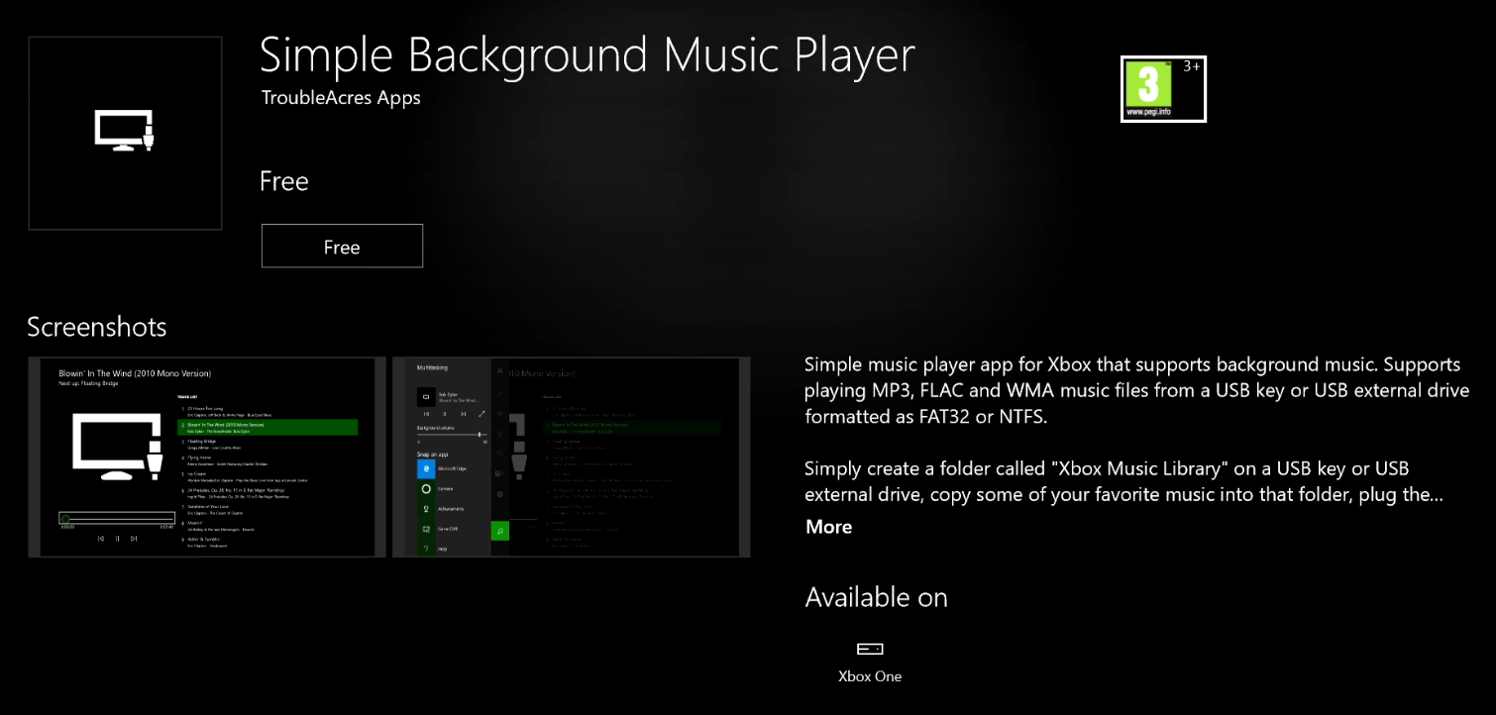Screen dimensions: 1496x715
Task: Click the Xbox One console icon
Action: point(870,649)
